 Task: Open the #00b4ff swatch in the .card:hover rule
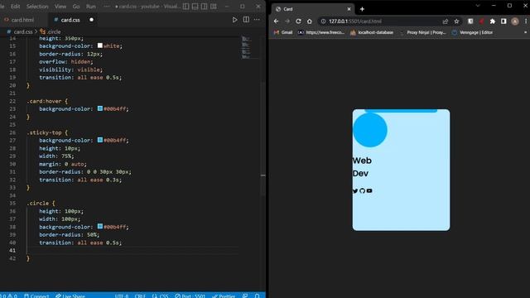pyautogui.click(x=100, y=108)
